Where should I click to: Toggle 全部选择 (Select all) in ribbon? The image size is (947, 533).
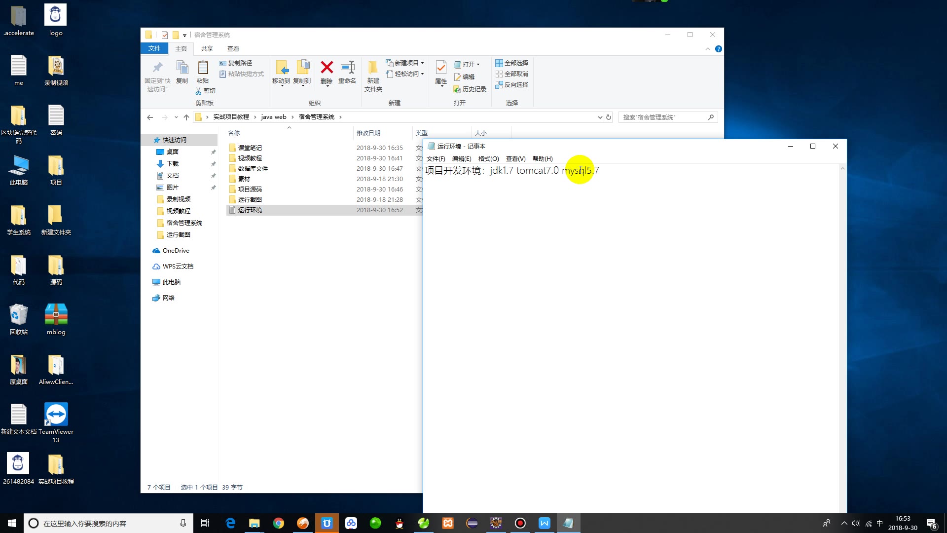512,63
